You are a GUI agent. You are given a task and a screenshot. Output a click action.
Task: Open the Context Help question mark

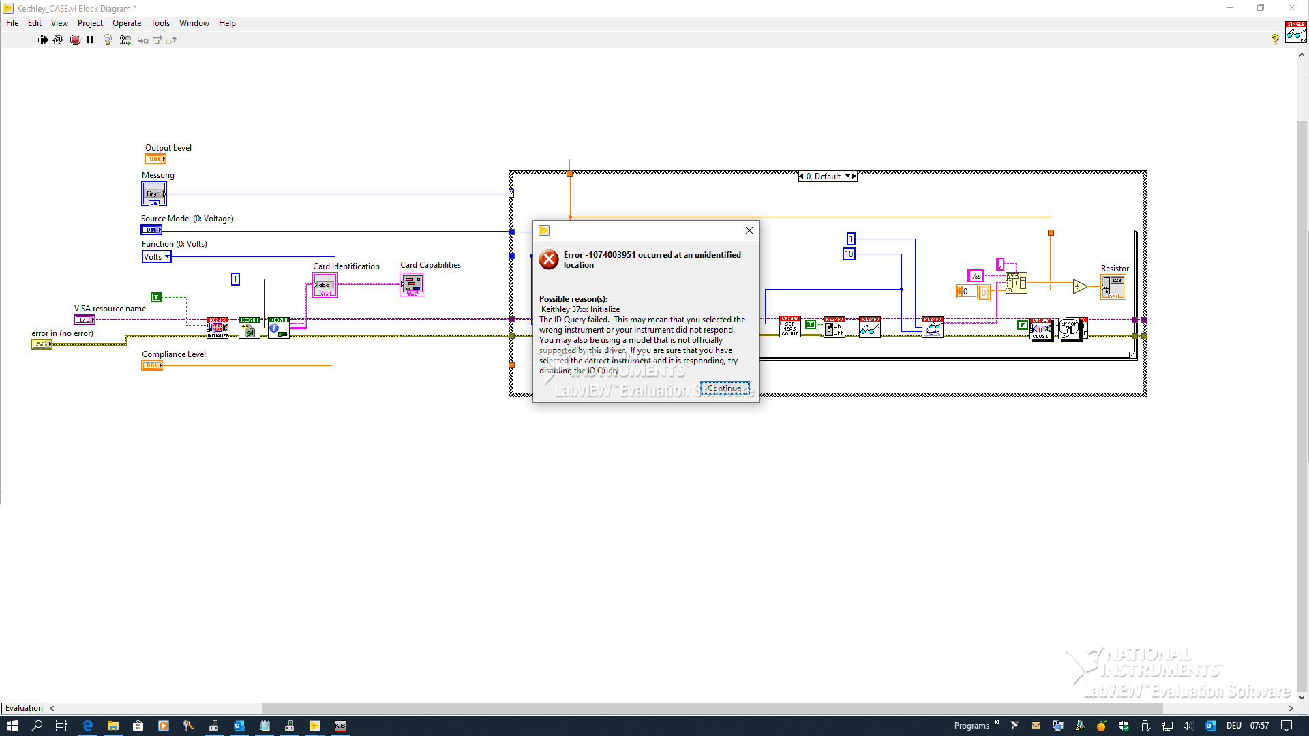1275,40
